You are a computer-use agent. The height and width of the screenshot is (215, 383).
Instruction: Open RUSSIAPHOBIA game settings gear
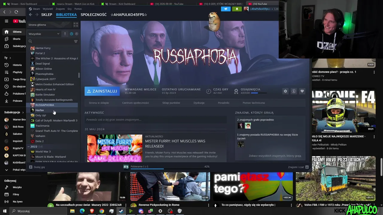point(285,91)
